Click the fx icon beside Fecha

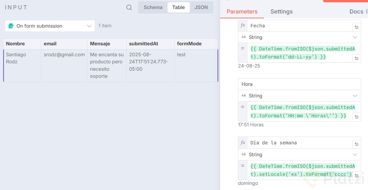click(x=243, y=25)
